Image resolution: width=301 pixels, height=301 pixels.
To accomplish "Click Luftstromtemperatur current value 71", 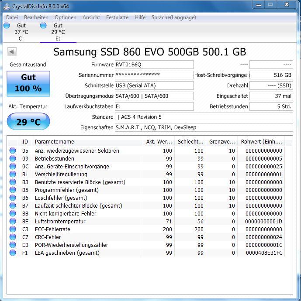I will coord(169,222).
